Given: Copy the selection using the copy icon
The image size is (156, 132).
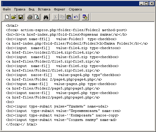Looking at the screenshot, I should 62,17.
